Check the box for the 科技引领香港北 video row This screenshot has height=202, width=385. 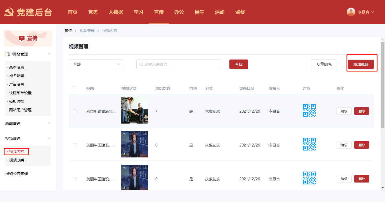tap(75, 111)
